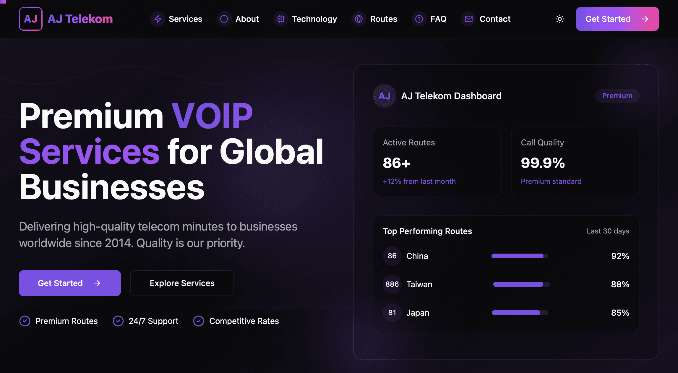Select the Premium badge on dashboard
The image size is (678, 373).
[x=617, y=96]
